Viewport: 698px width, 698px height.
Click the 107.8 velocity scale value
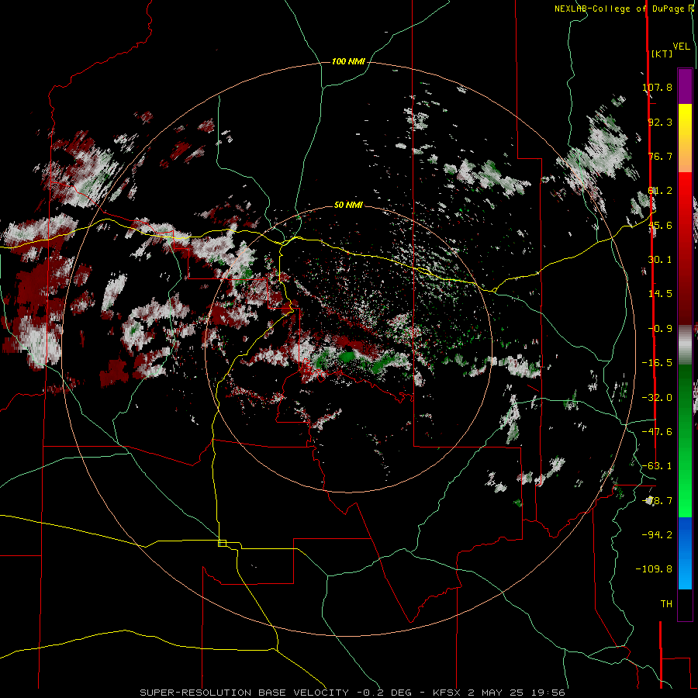point(657,87)
